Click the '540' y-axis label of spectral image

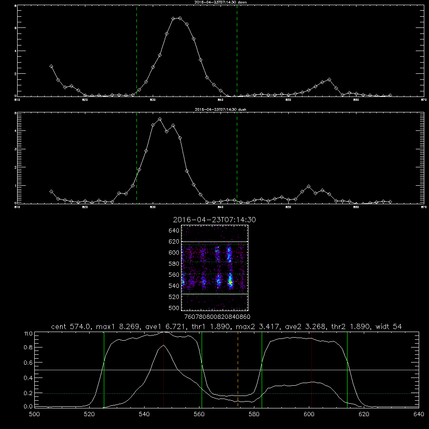point(174,286)
